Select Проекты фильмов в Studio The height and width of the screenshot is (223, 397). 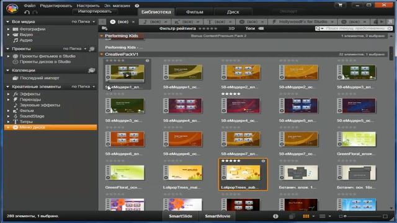tap(47, 56)
